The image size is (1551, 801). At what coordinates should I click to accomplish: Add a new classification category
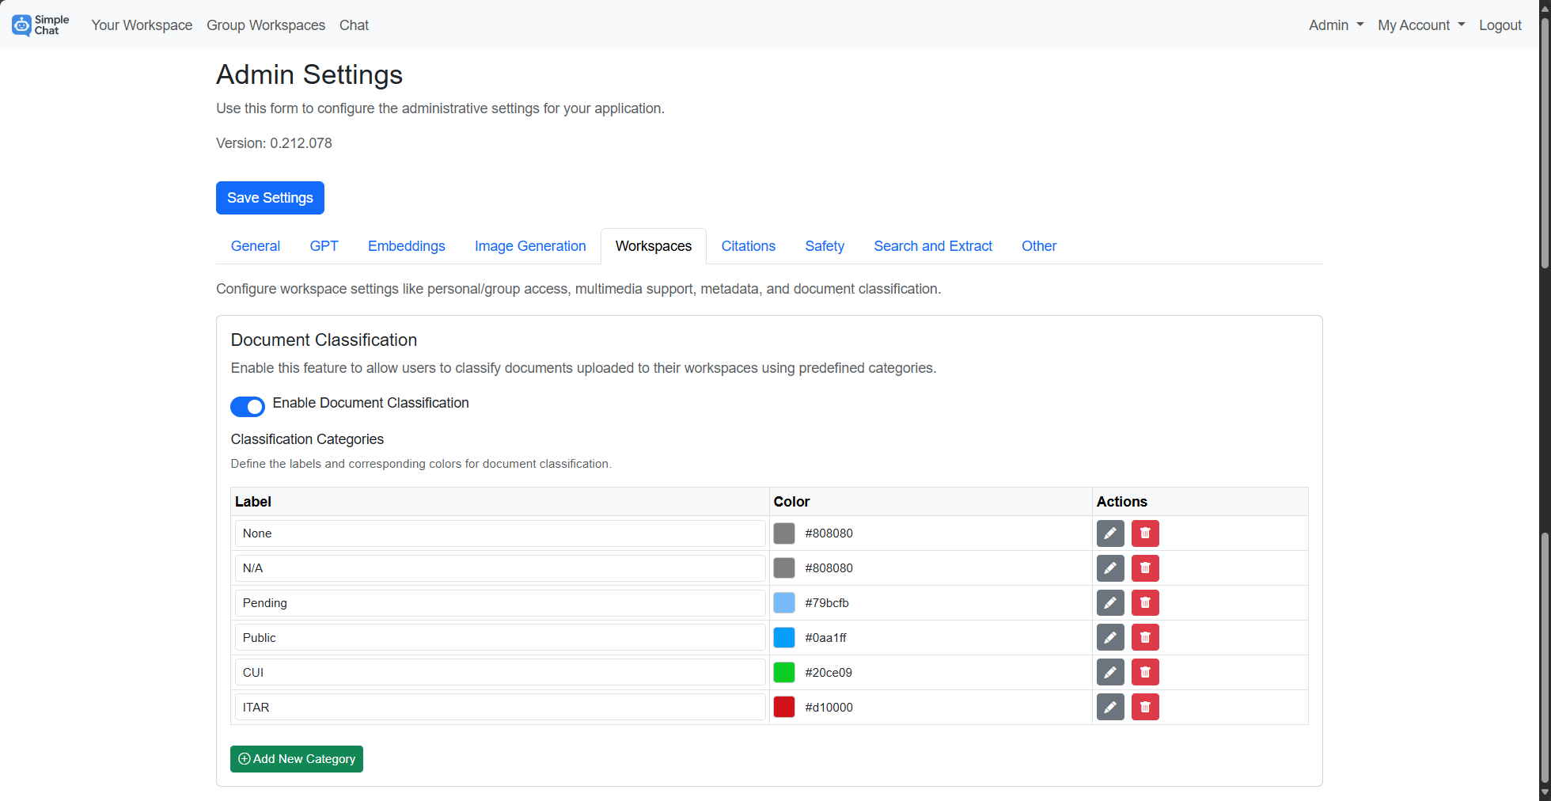point(296,758)
